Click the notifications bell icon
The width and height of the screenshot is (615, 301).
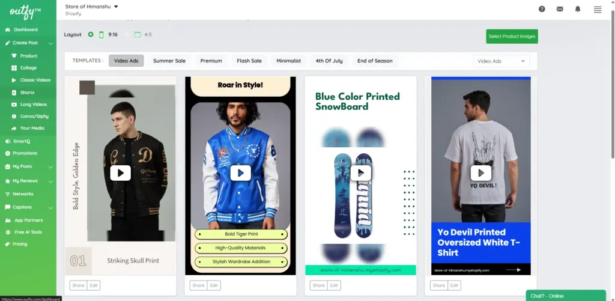pyautogui.click(x=578, y=9)
